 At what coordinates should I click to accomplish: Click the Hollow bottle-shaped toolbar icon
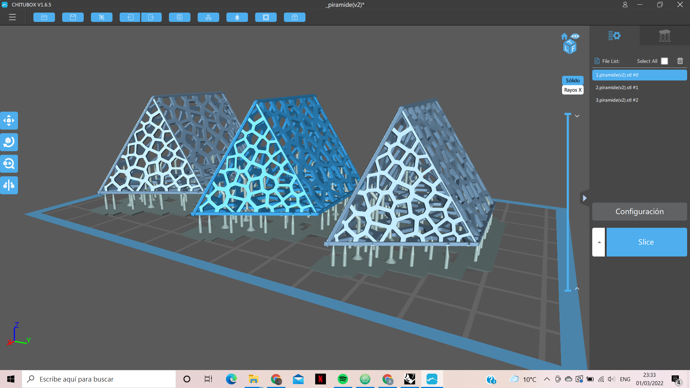tap(237, 17)
